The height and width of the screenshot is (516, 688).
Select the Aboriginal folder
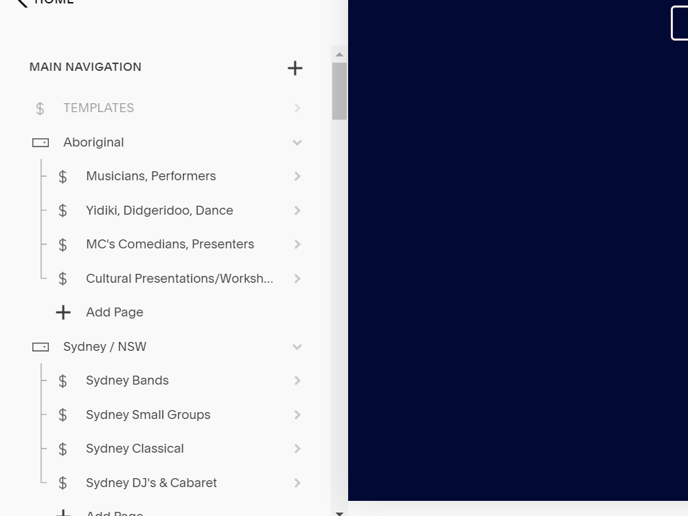pos(94,142)
